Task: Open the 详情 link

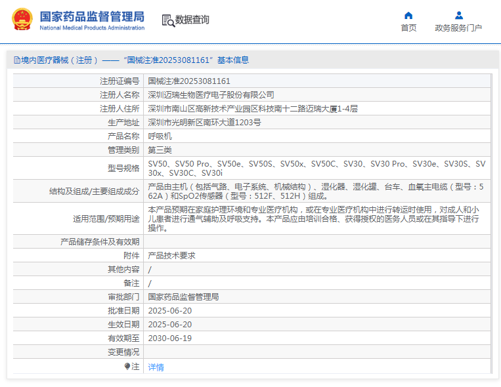Action: coord(156,367)
